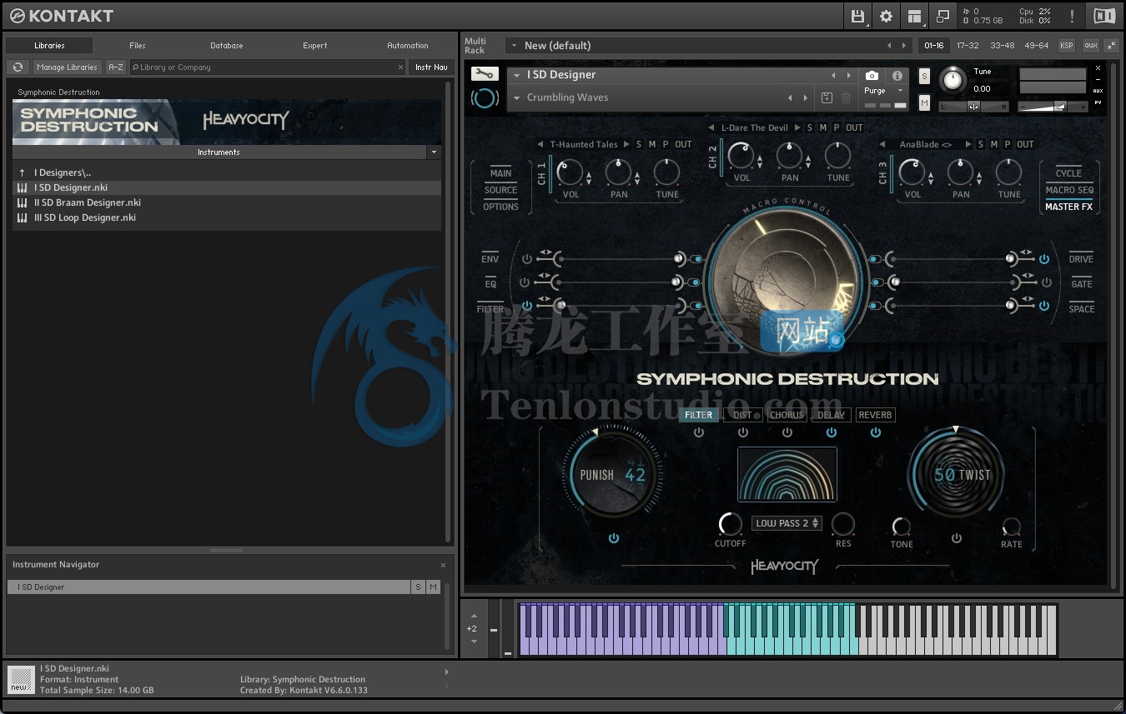Expand the Instruments dropdown in library
The image size is (1126, 714).
pyautogui.click(x=434, y=152)
